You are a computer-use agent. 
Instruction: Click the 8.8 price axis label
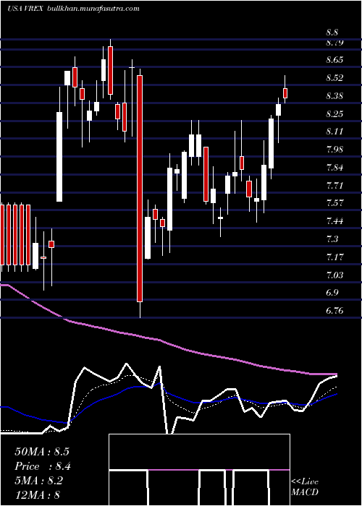[x=332, y=33]
